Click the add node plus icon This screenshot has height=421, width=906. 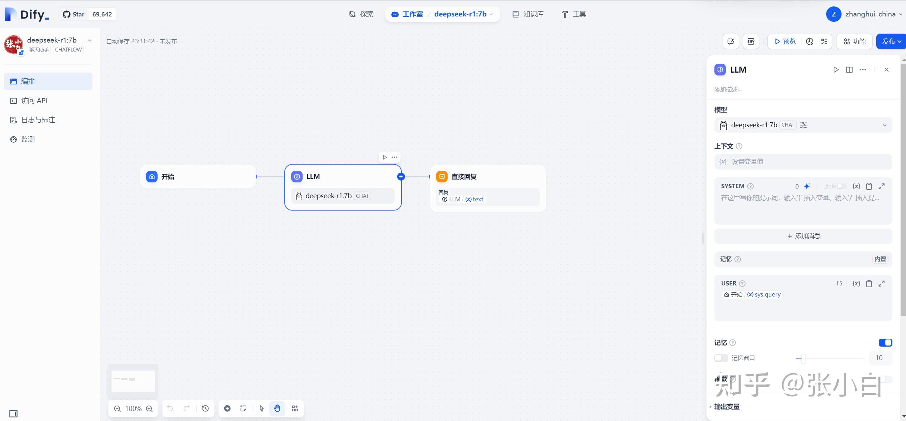pos(227,408)
